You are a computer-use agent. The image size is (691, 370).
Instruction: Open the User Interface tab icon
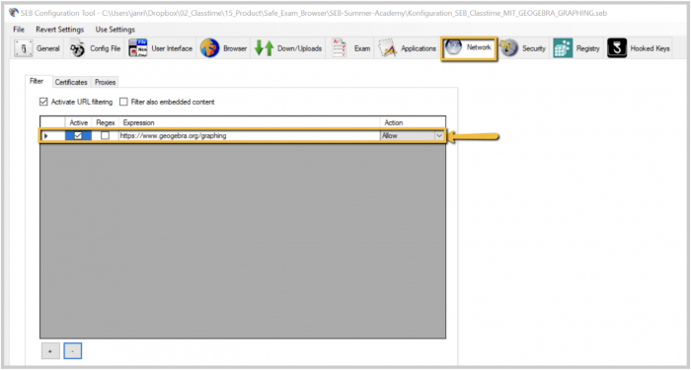138,48
